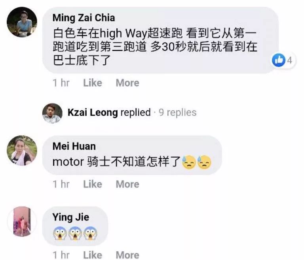Click the first sweat-face emoji
Image resolution: width=304 pixels, height=260 pixels.
[x=189, y=162]
